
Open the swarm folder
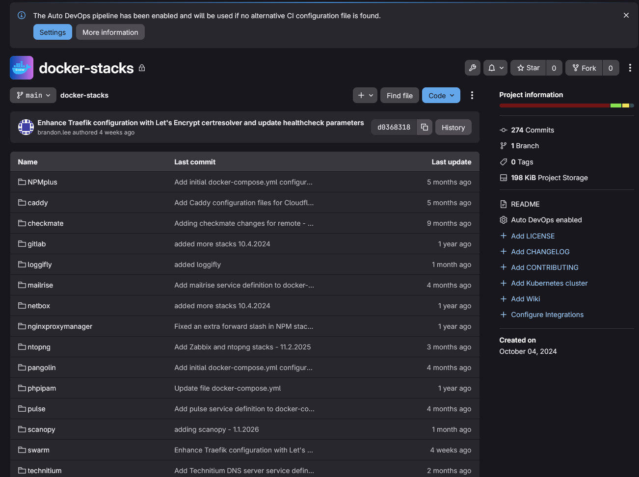tap(38, 450)
